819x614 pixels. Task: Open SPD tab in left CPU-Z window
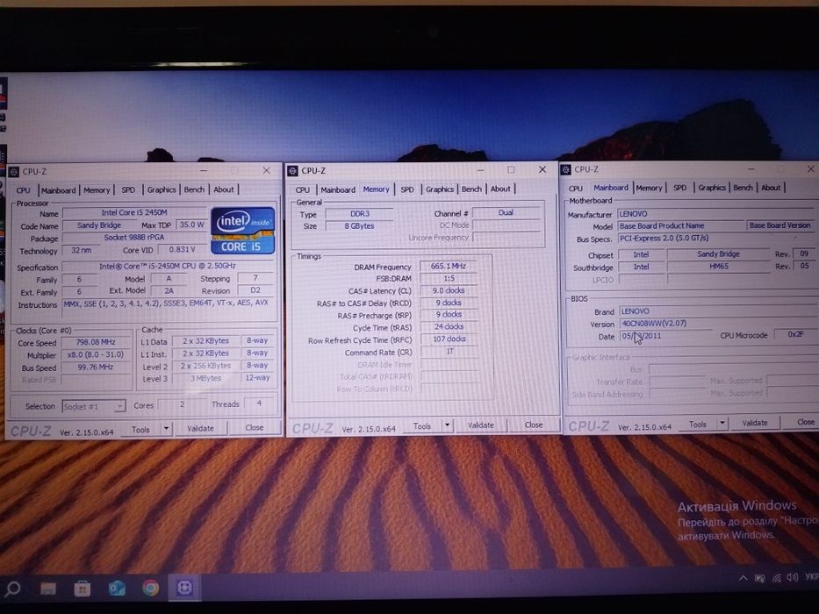click(128, 190)
